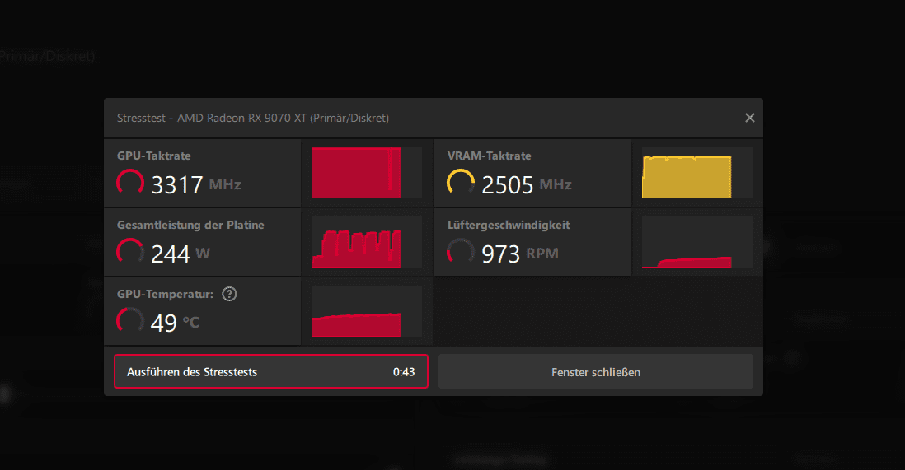Close the Stresstest dialog with the X
Image resolution: width=905 pixels, height=470 pixels.
tap(750, 118)
